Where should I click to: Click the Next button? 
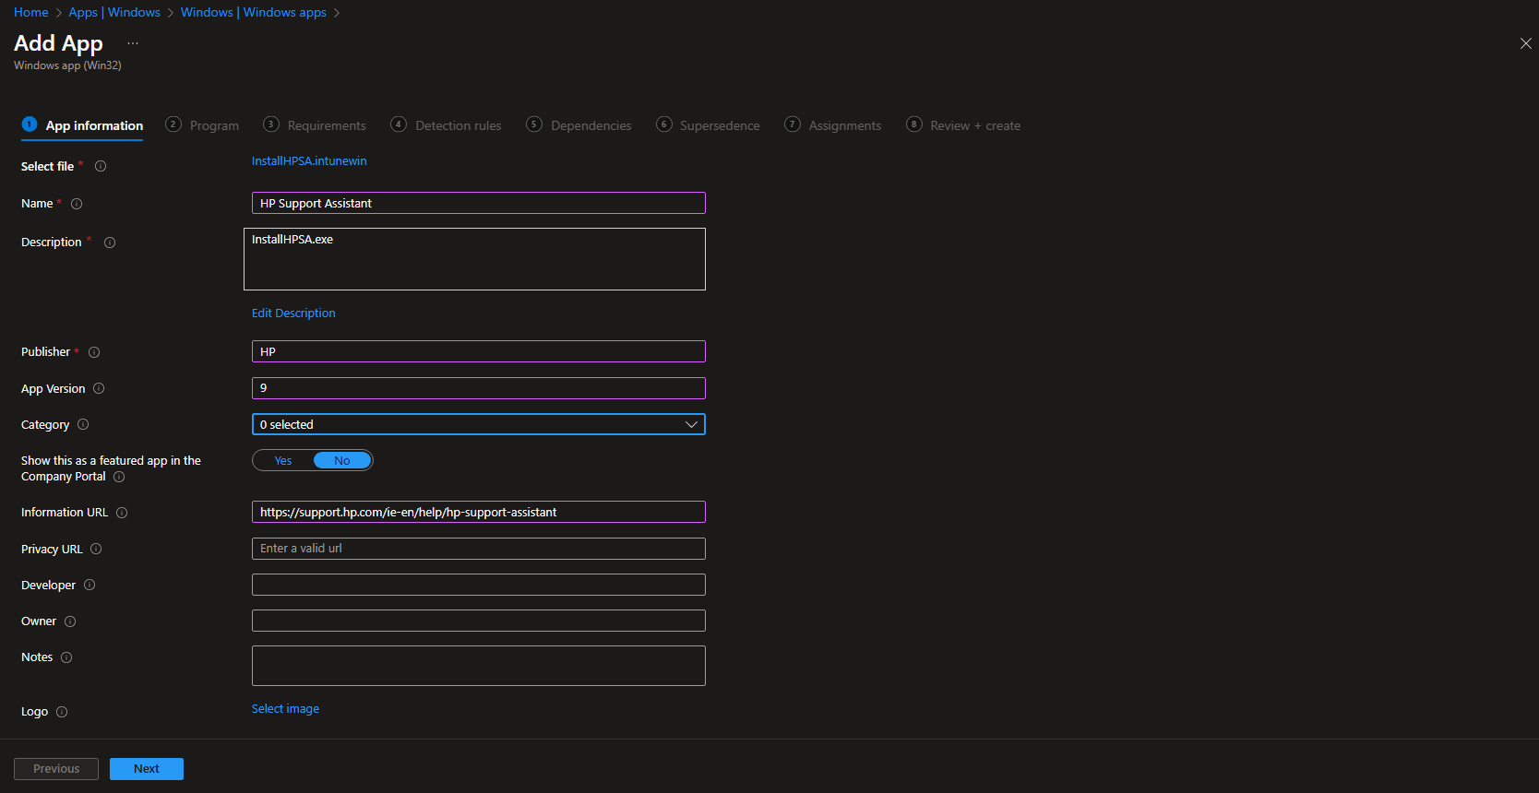click(x=147, y=769)
